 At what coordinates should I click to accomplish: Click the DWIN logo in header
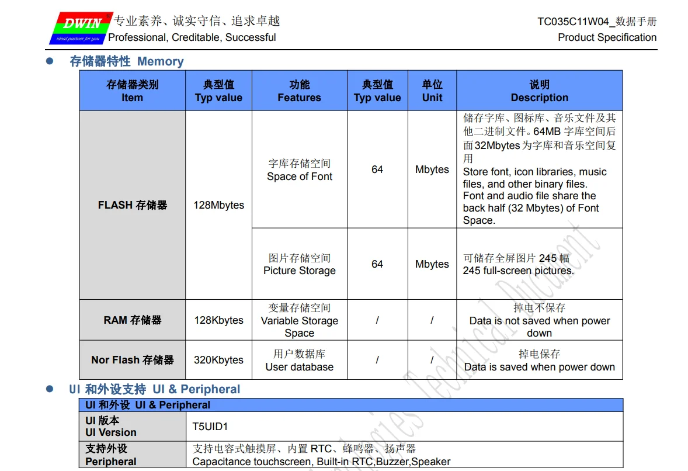81,28
